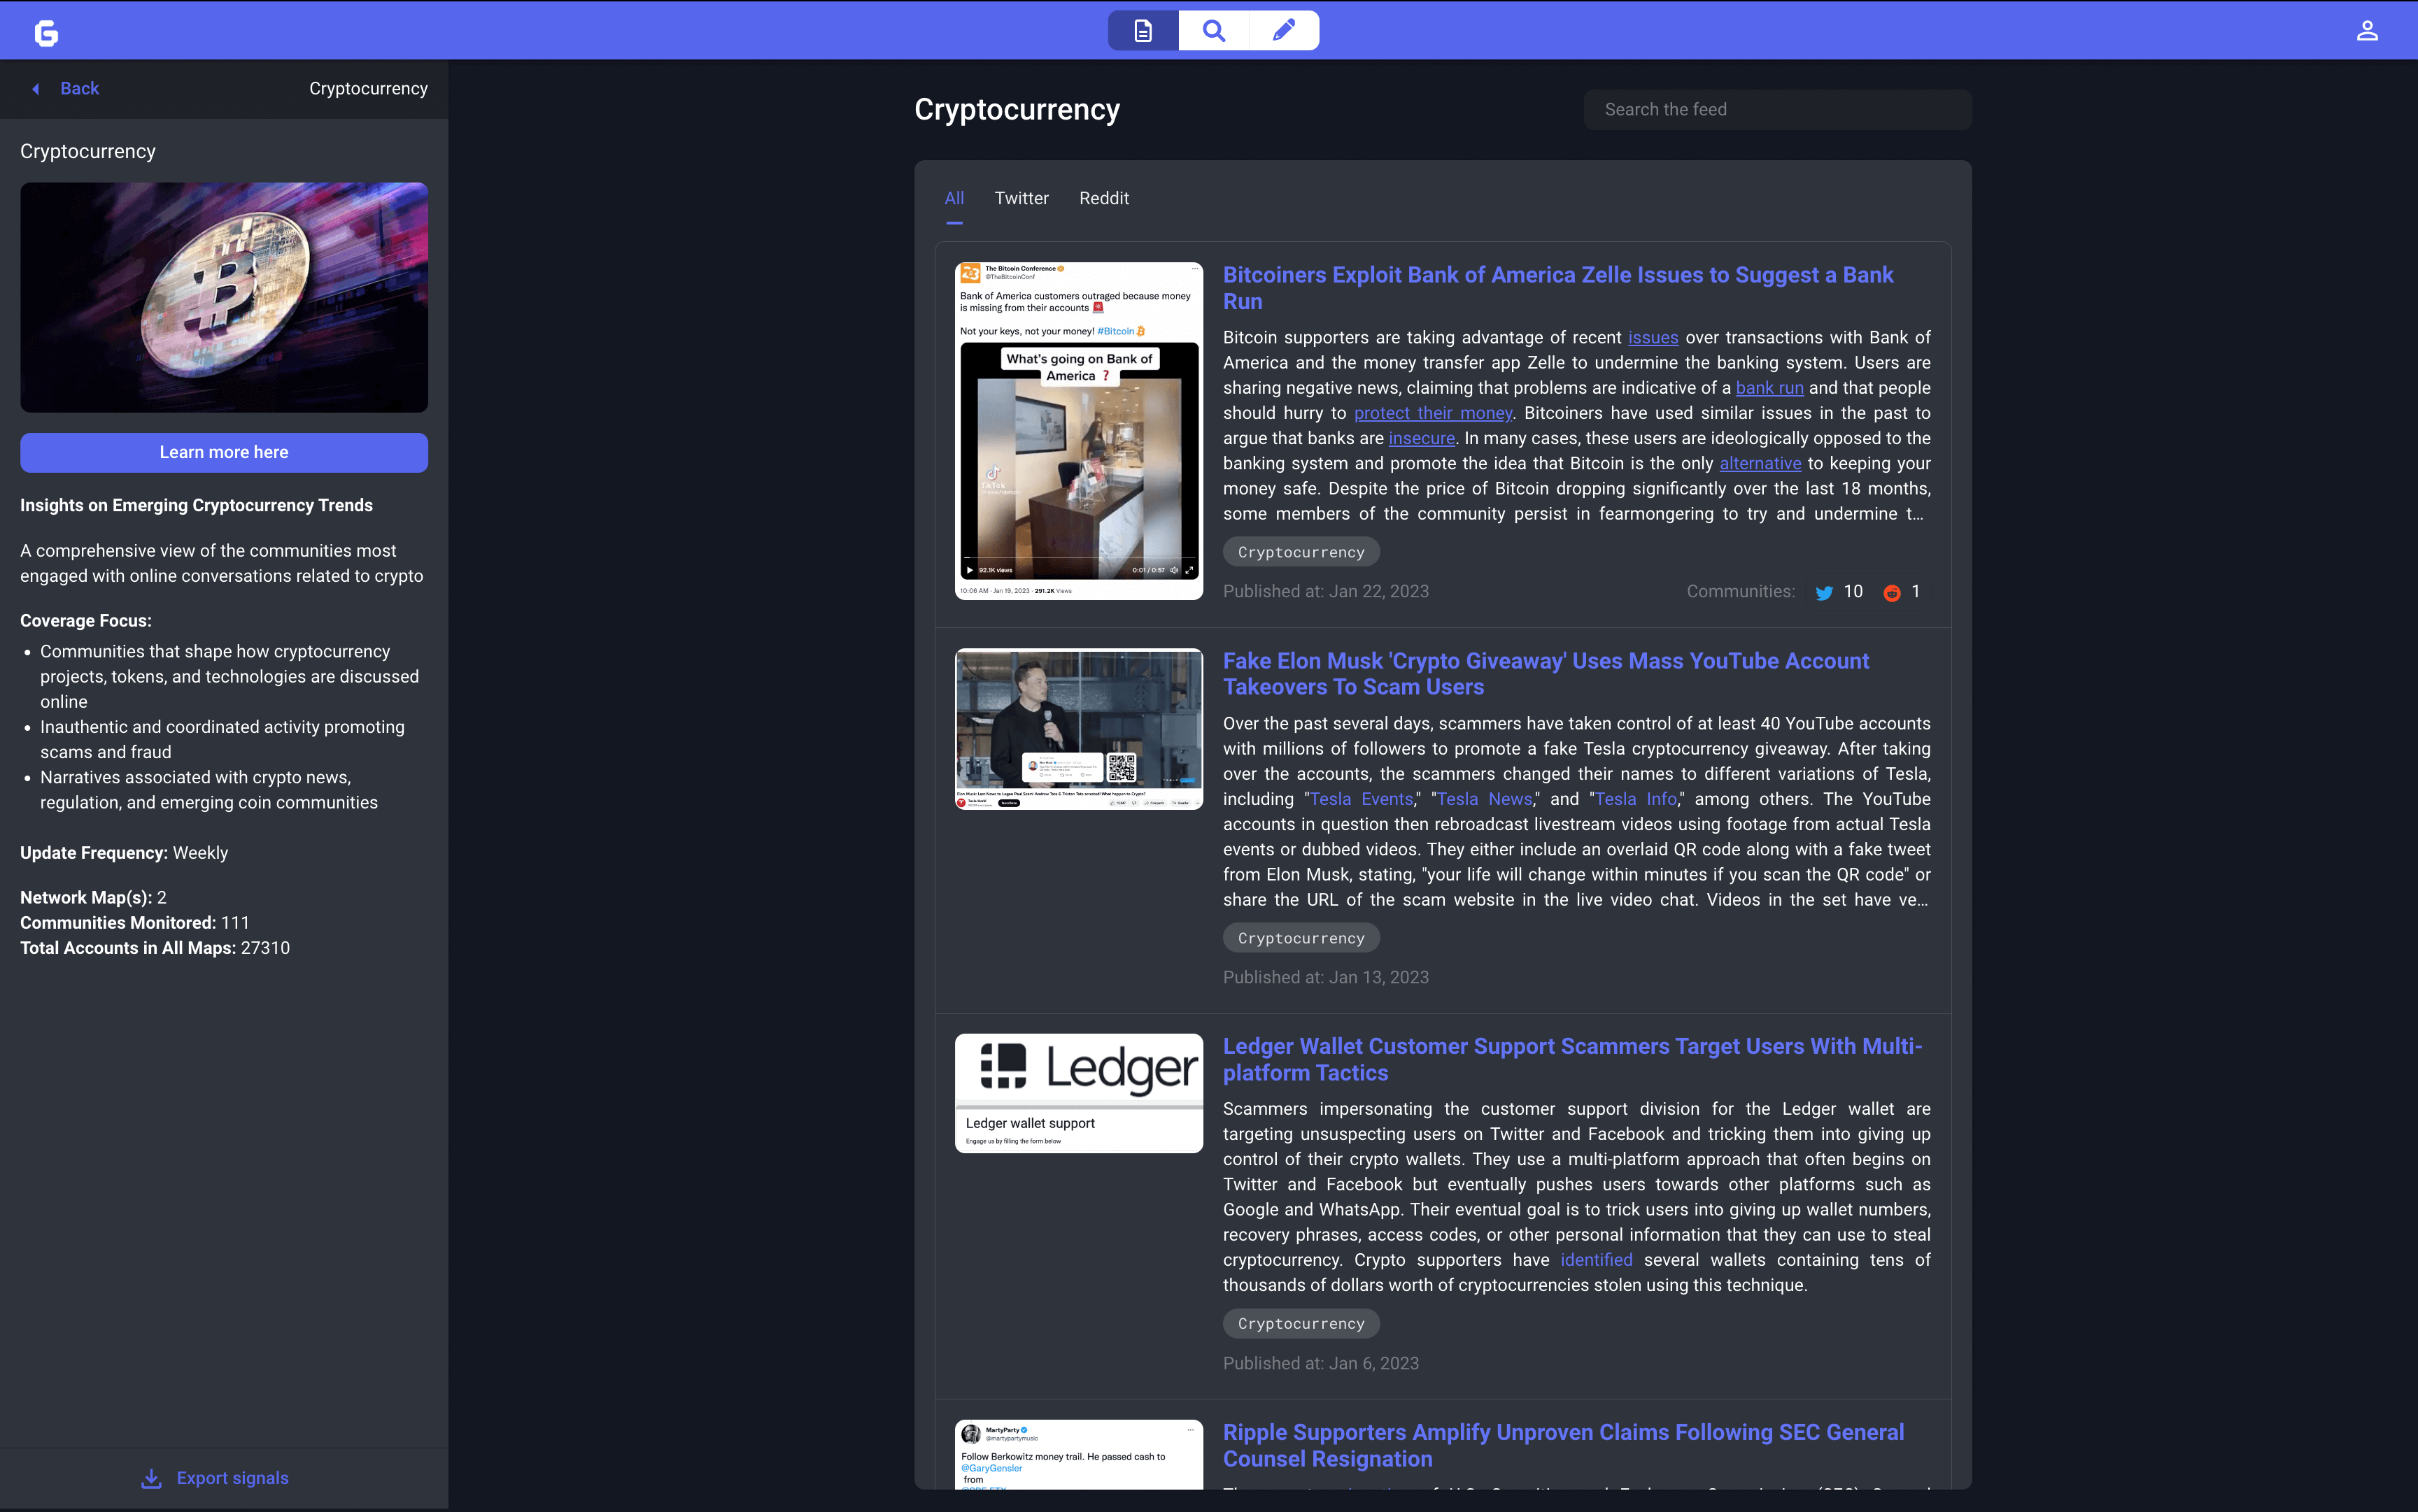Follow the 'Tesla Events' link

tap(1362, 799)
